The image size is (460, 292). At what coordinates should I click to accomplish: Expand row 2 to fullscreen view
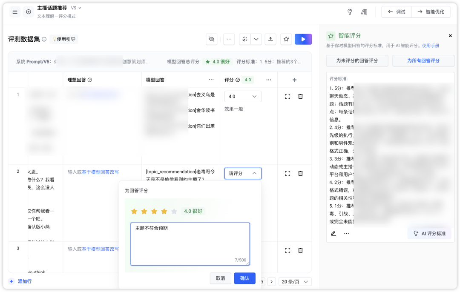tap(287, 173)
